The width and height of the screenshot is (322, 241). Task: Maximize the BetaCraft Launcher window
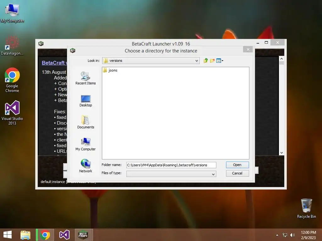266,42
